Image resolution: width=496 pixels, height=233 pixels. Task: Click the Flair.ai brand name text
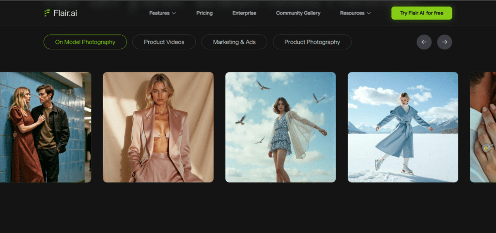(x=65, y=13)
